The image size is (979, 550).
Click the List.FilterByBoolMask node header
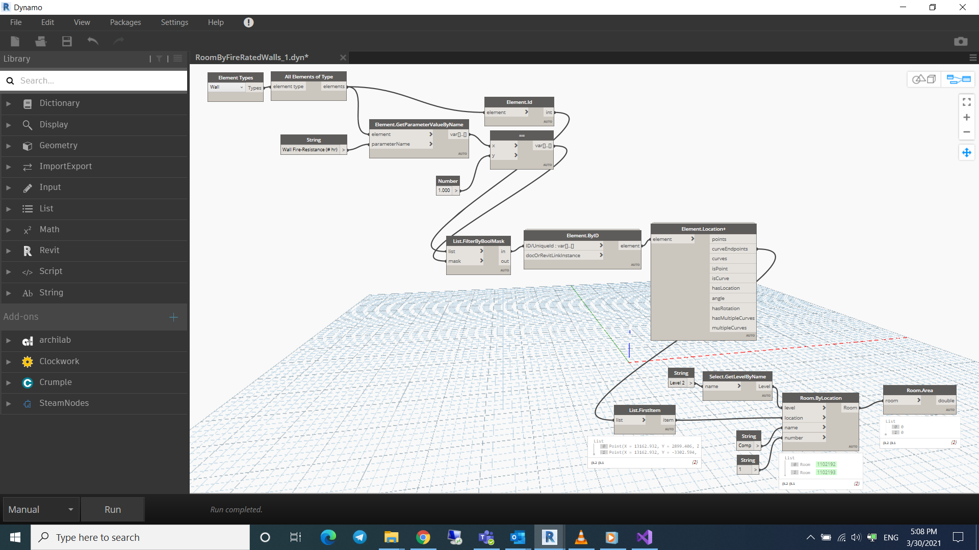tap(478, 241)
